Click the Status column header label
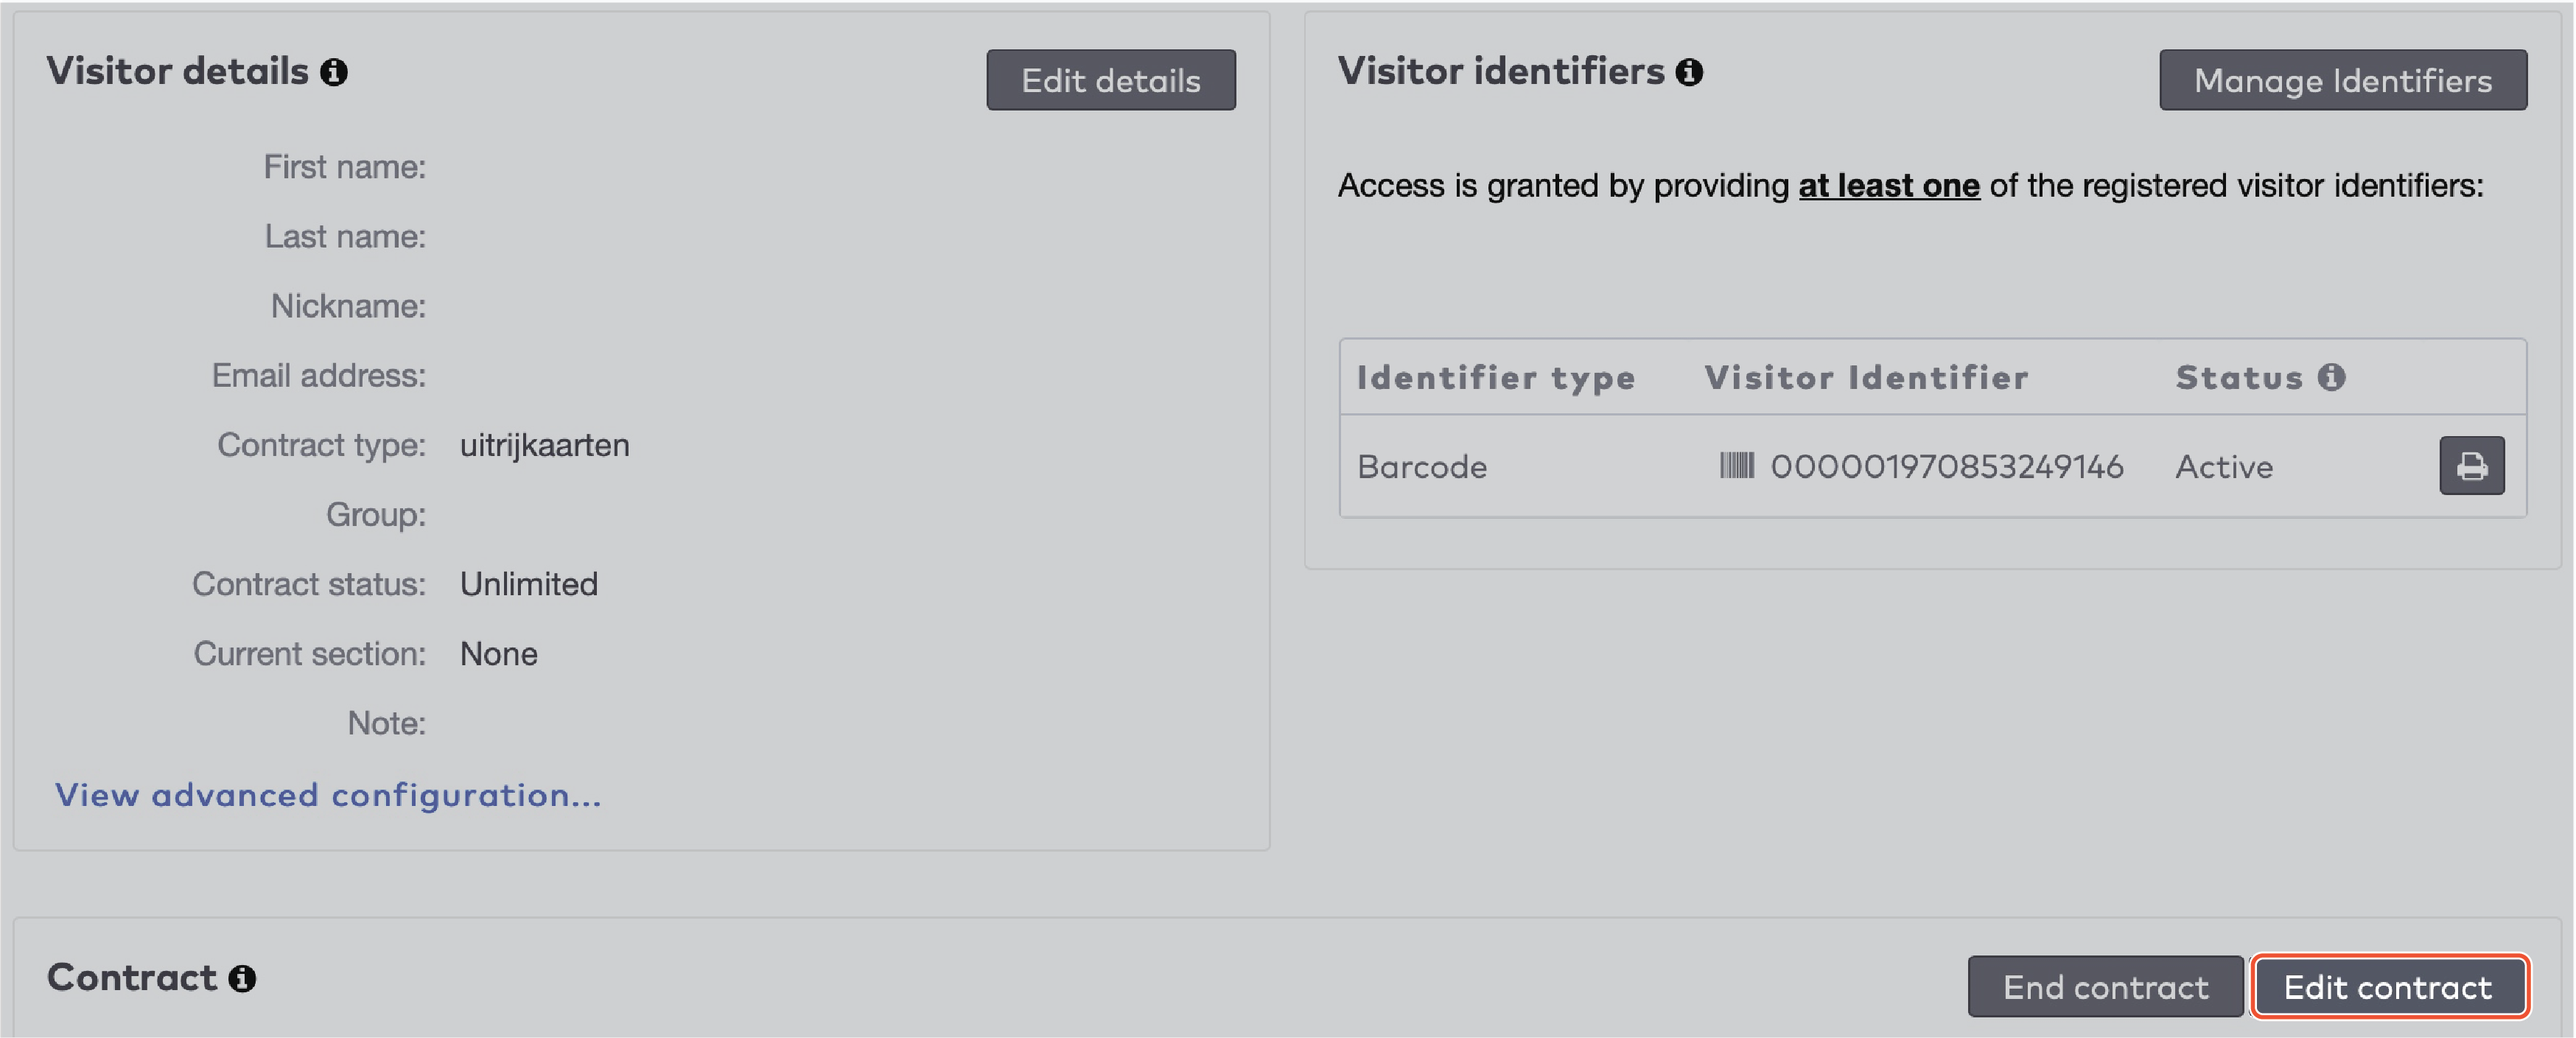Image resolution: width=2576 pixels, height=1038 pixels. tap(2238, 377)
